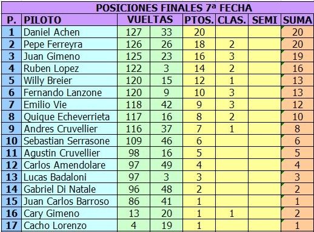Select the POSICIONES FINALES 7ª FECHA title cell
The width and height of the screenshot is (314, 232).
click(158, 8)
